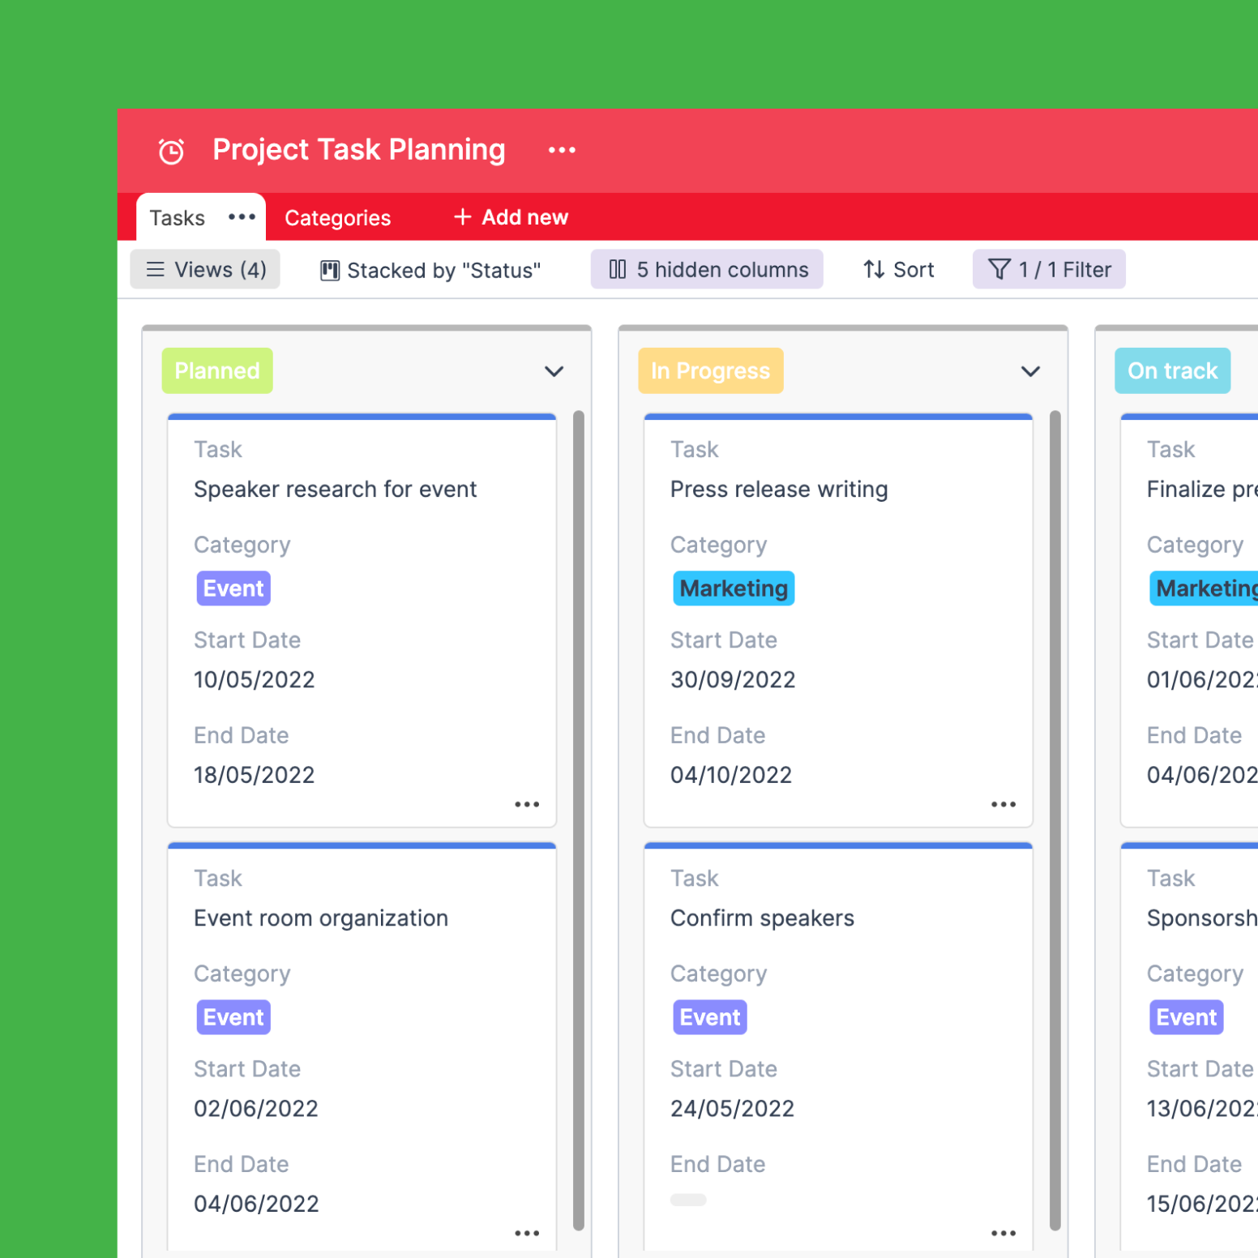
Task: Click the Marketing category pill
Action: pos(733,588)
